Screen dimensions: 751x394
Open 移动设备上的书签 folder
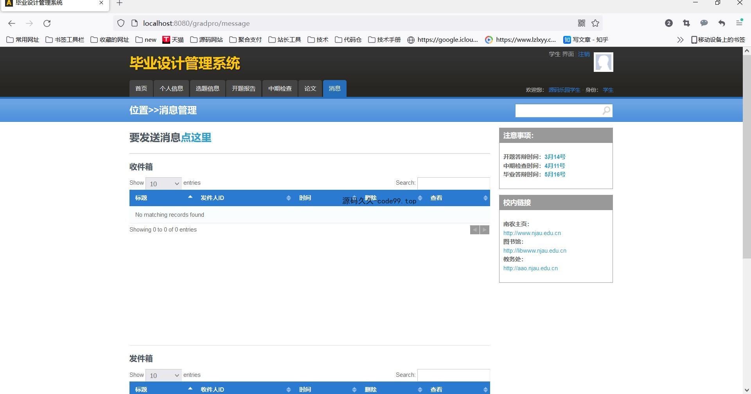(x=718, y=40)
